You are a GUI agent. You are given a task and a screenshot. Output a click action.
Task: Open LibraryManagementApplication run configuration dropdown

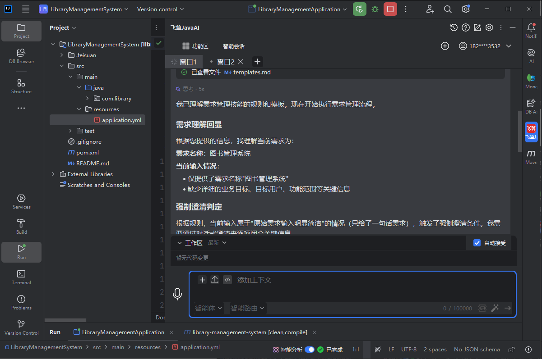coord(298,9)
